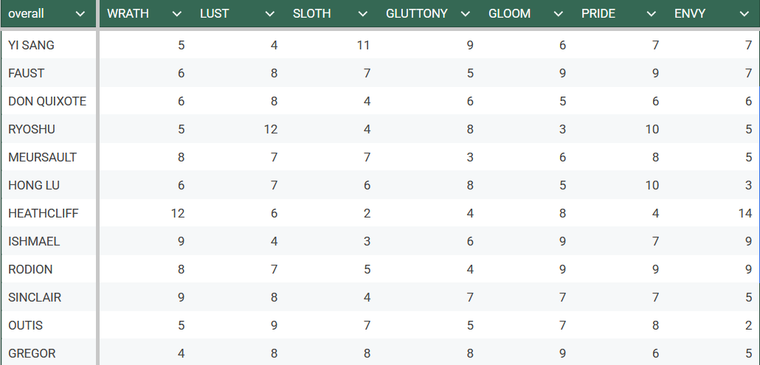Open the GLUTTONY column dropdown chevron
The image size is (760, 365).
pyautogui.click(x=466, y=14)
